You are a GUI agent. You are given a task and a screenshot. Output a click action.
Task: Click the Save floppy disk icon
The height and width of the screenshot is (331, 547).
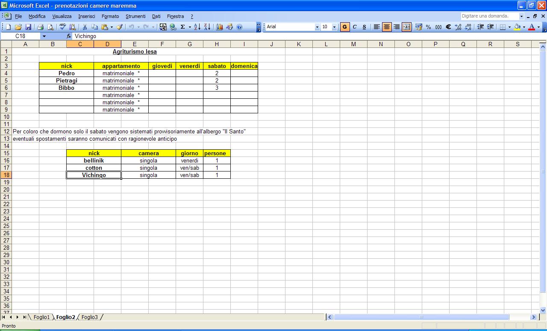click(28, 27)
